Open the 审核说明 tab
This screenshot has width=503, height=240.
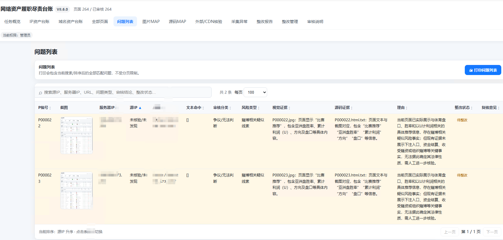coord(315,22)
